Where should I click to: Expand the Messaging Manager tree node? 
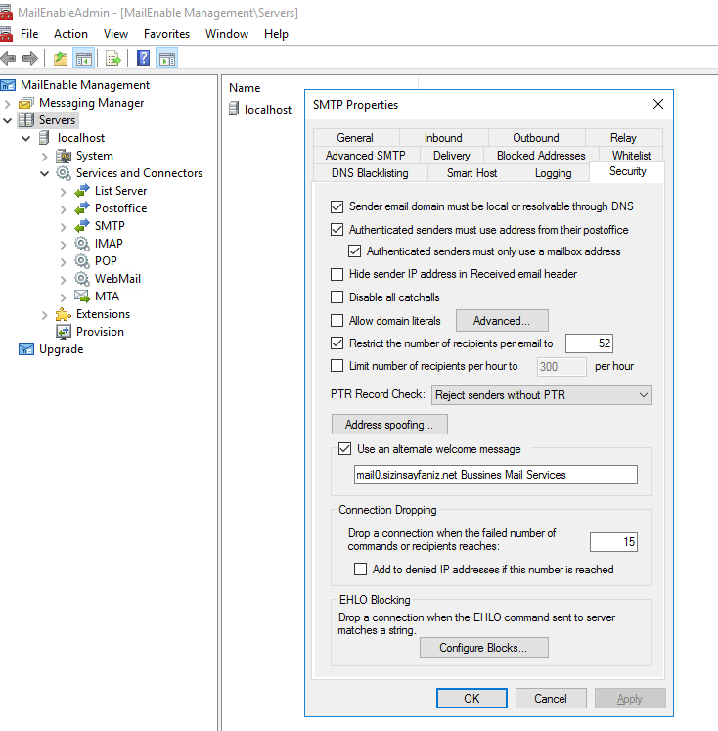(x=8, y=103)
